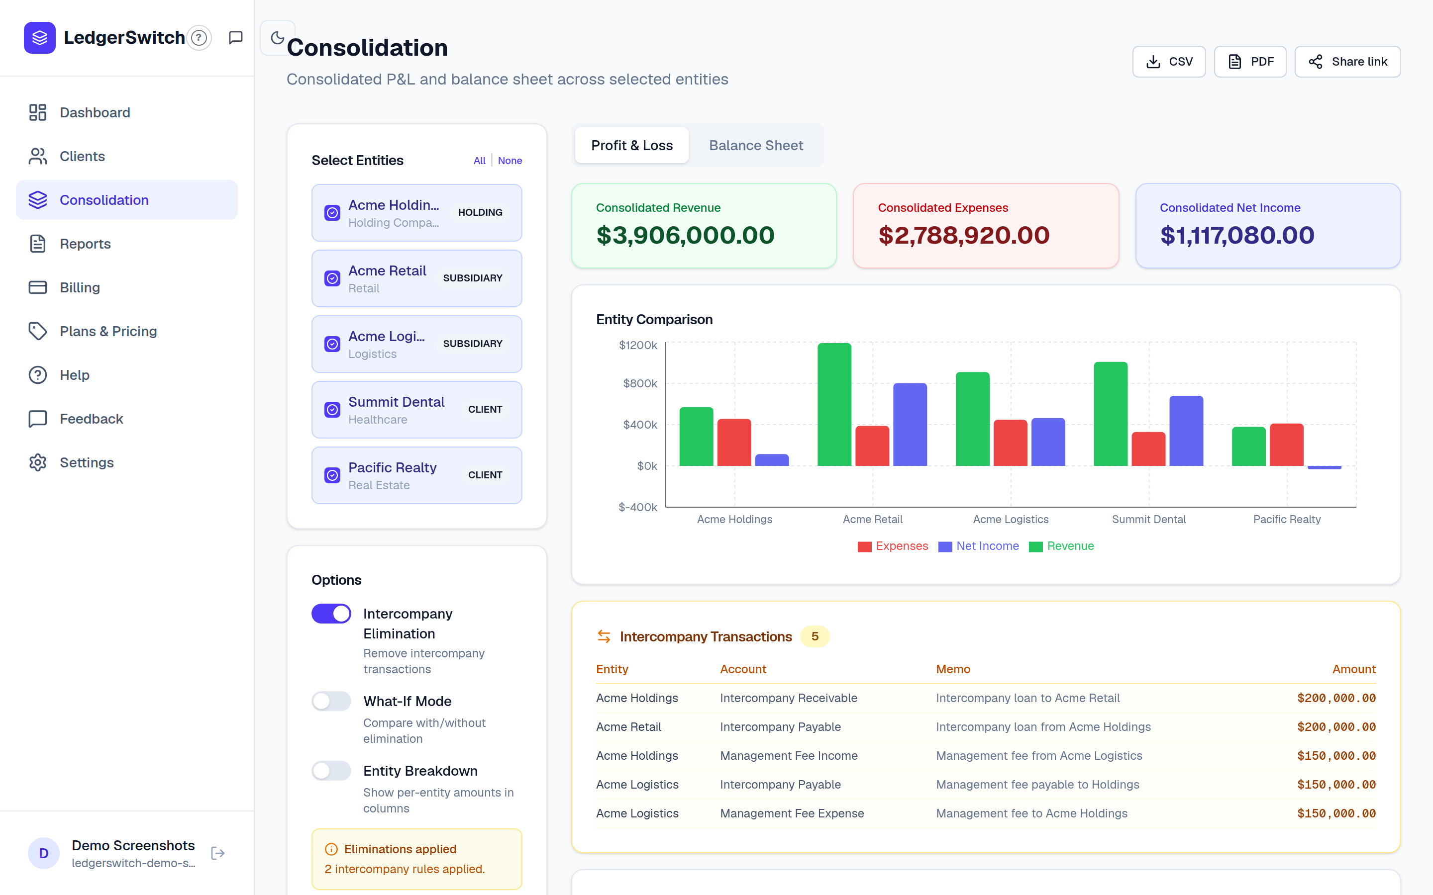The width and height of the screenshot is (1433, 895).
Task: Uncheck the Acme Logistics entity checkbox
Action: [x=332, y=344]
